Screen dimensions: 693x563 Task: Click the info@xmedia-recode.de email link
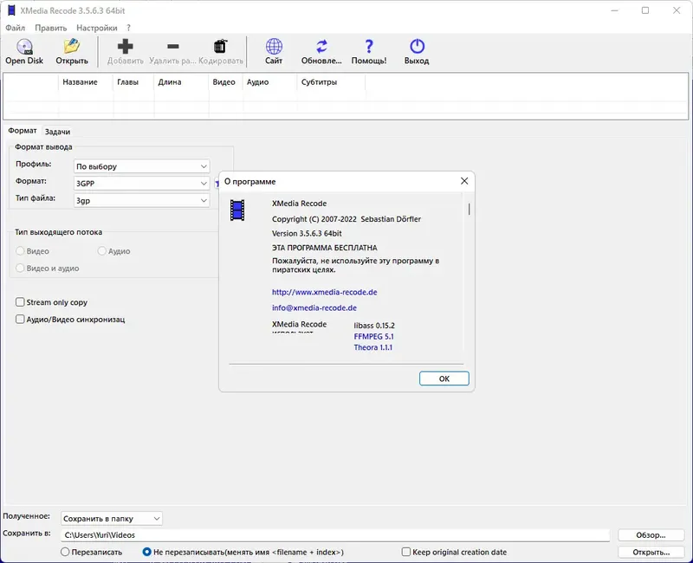point(314,308)
